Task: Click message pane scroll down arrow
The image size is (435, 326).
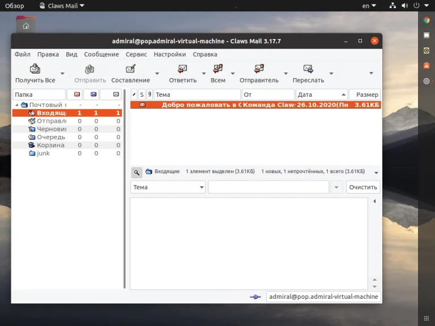Action: point(374,286)
